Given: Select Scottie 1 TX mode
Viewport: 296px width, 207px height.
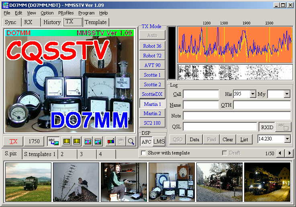Looking at the screenshot, I should click(152, 75).
